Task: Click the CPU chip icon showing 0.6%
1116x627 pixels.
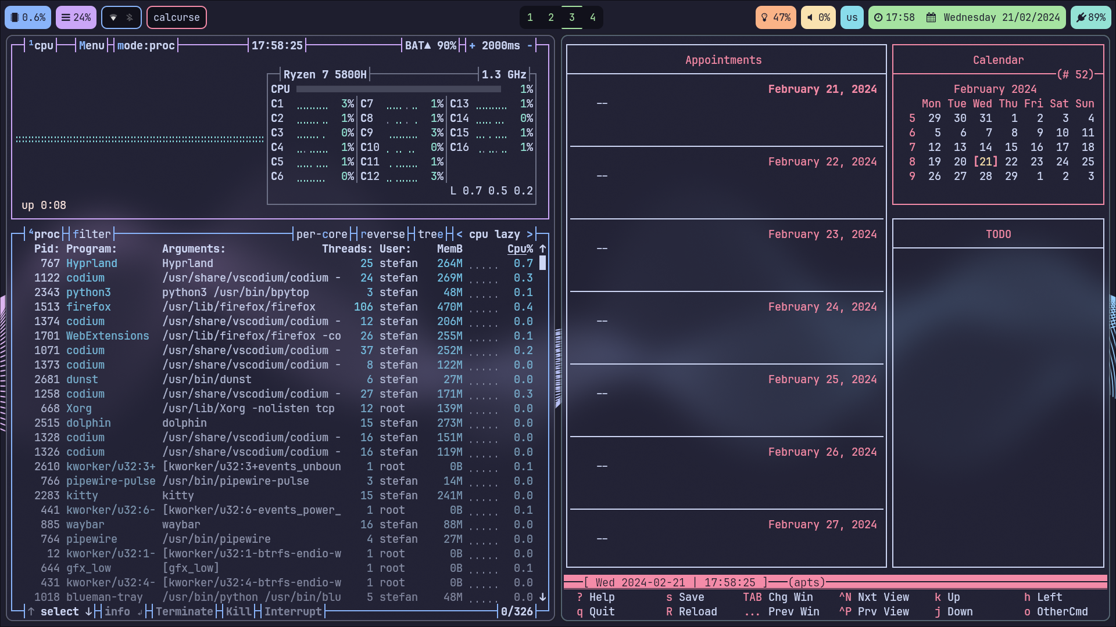Action: (x=18, y=17)
